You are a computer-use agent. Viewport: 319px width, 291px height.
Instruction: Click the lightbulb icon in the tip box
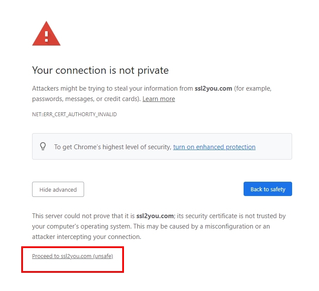pos(43,147)
